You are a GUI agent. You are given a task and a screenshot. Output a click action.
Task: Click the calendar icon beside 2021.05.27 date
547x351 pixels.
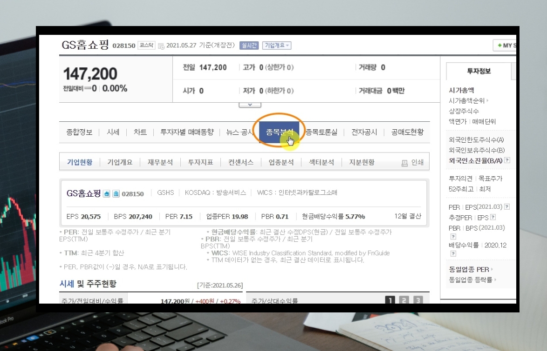pos(161,46)
